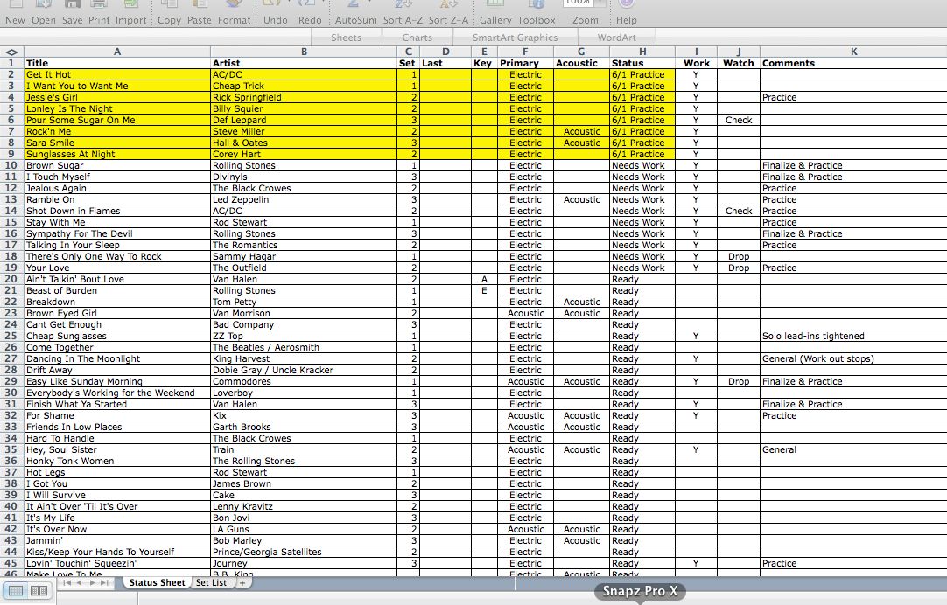947x605 pixels.
Task: Open the WordArt gallery tab
Action: coord(617,38)
